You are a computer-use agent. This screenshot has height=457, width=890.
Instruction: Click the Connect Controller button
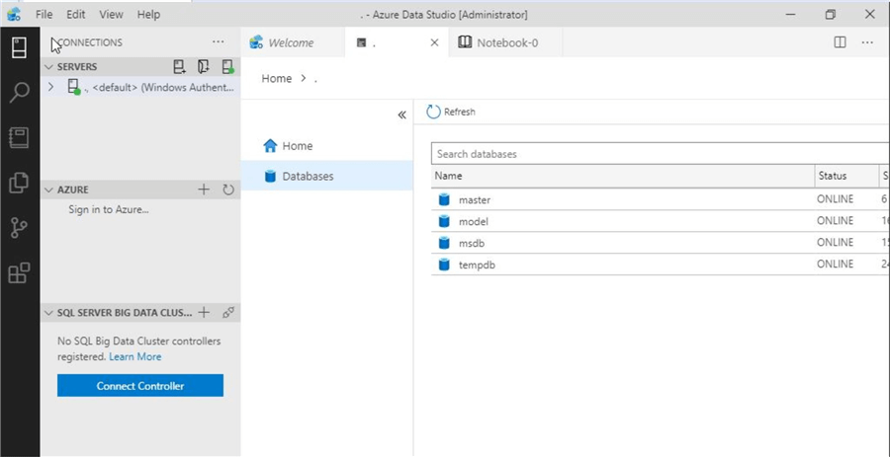coord(140,386)
